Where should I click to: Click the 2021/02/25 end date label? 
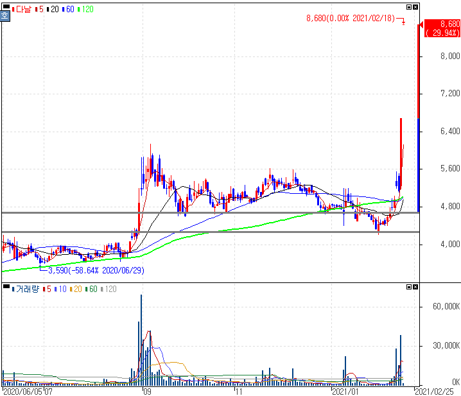pos(434,392)
